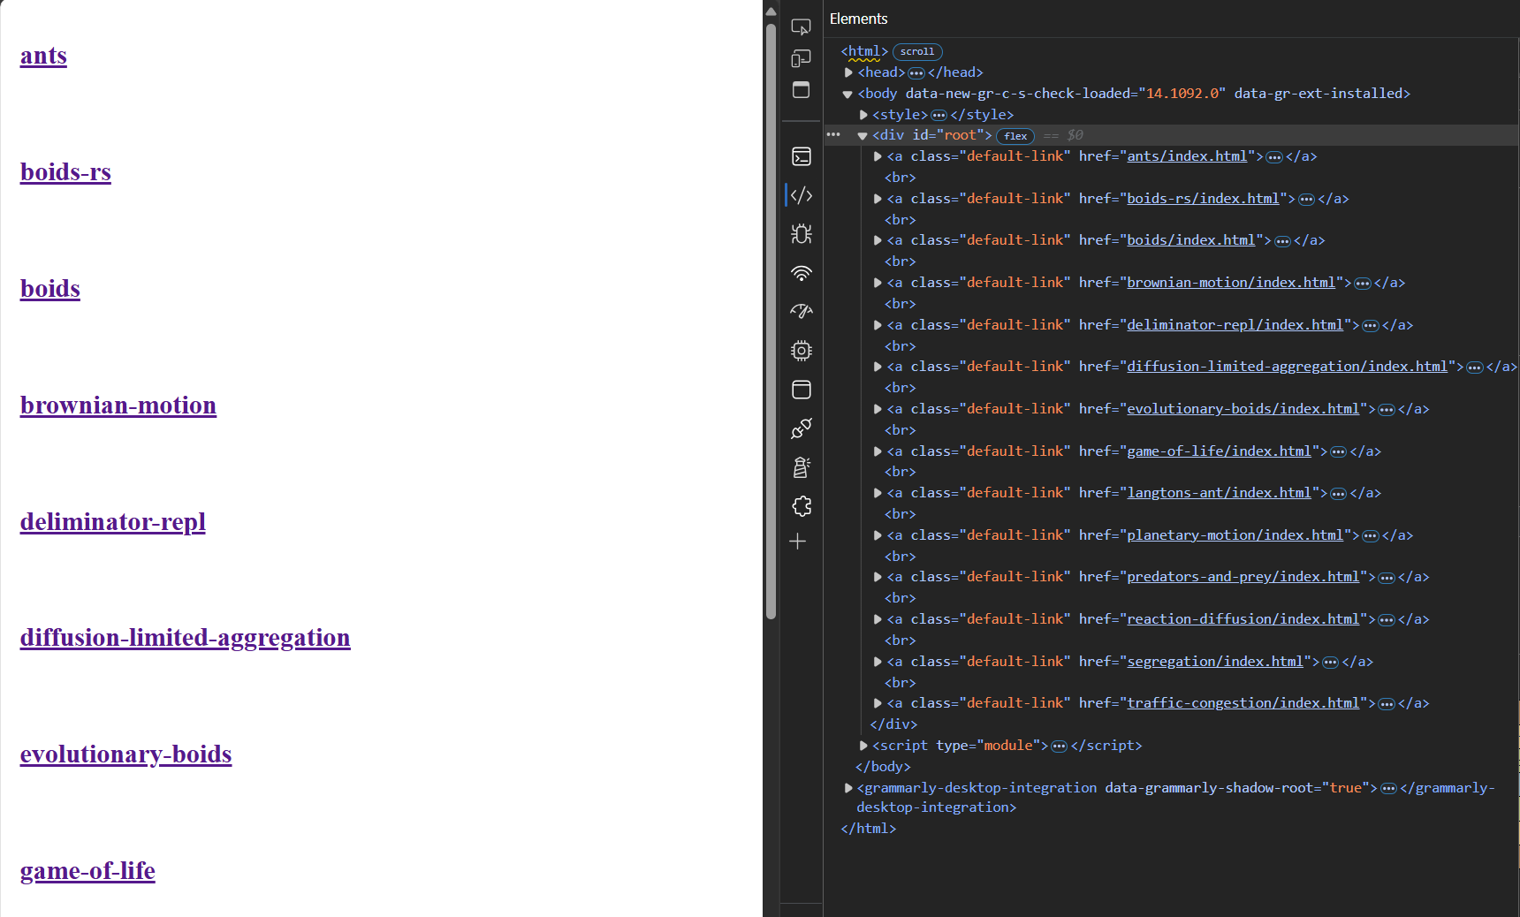This screenshot has width=1520, height=917.
Task: Select the br tag after ants anchor
Action: click(x=901, y=178)
